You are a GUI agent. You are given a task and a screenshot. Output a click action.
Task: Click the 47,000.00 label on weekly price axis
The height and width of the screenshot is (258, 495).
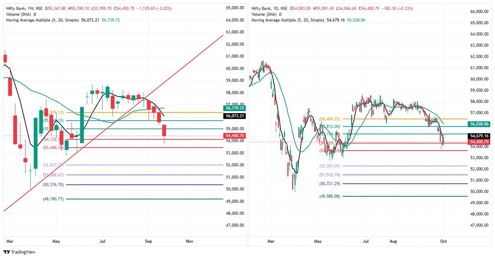click(235, 225)
